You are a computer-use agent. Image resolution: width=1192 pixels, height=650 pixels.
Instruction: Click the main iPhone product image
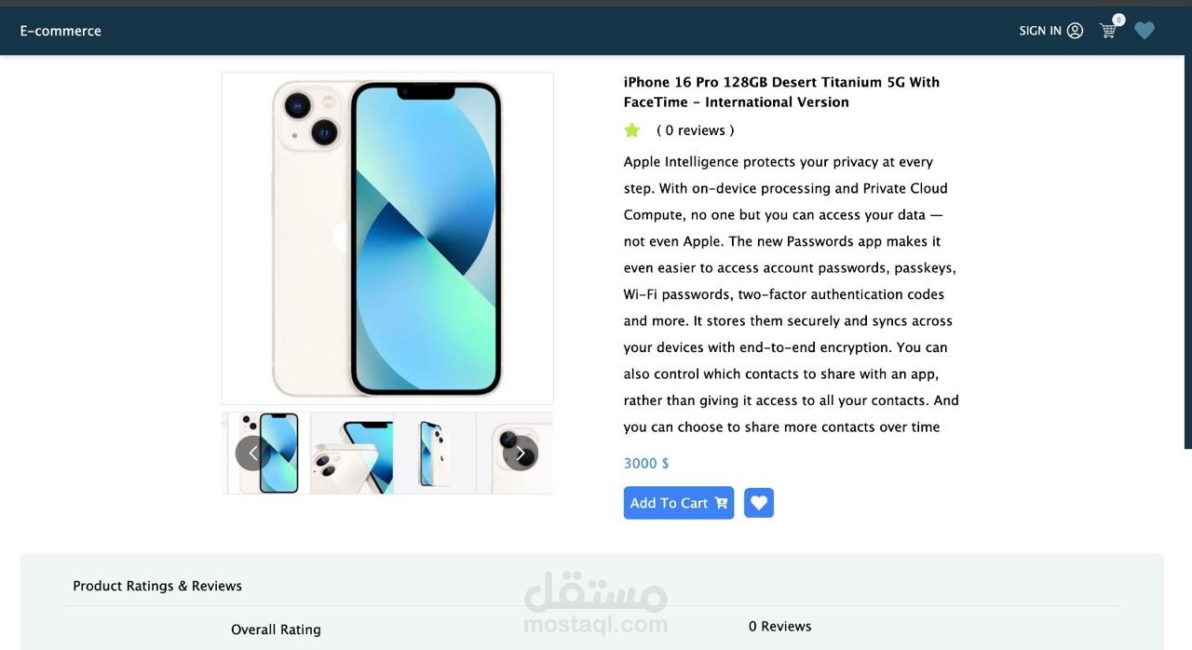pyautogui.click(x=387, y=238)
